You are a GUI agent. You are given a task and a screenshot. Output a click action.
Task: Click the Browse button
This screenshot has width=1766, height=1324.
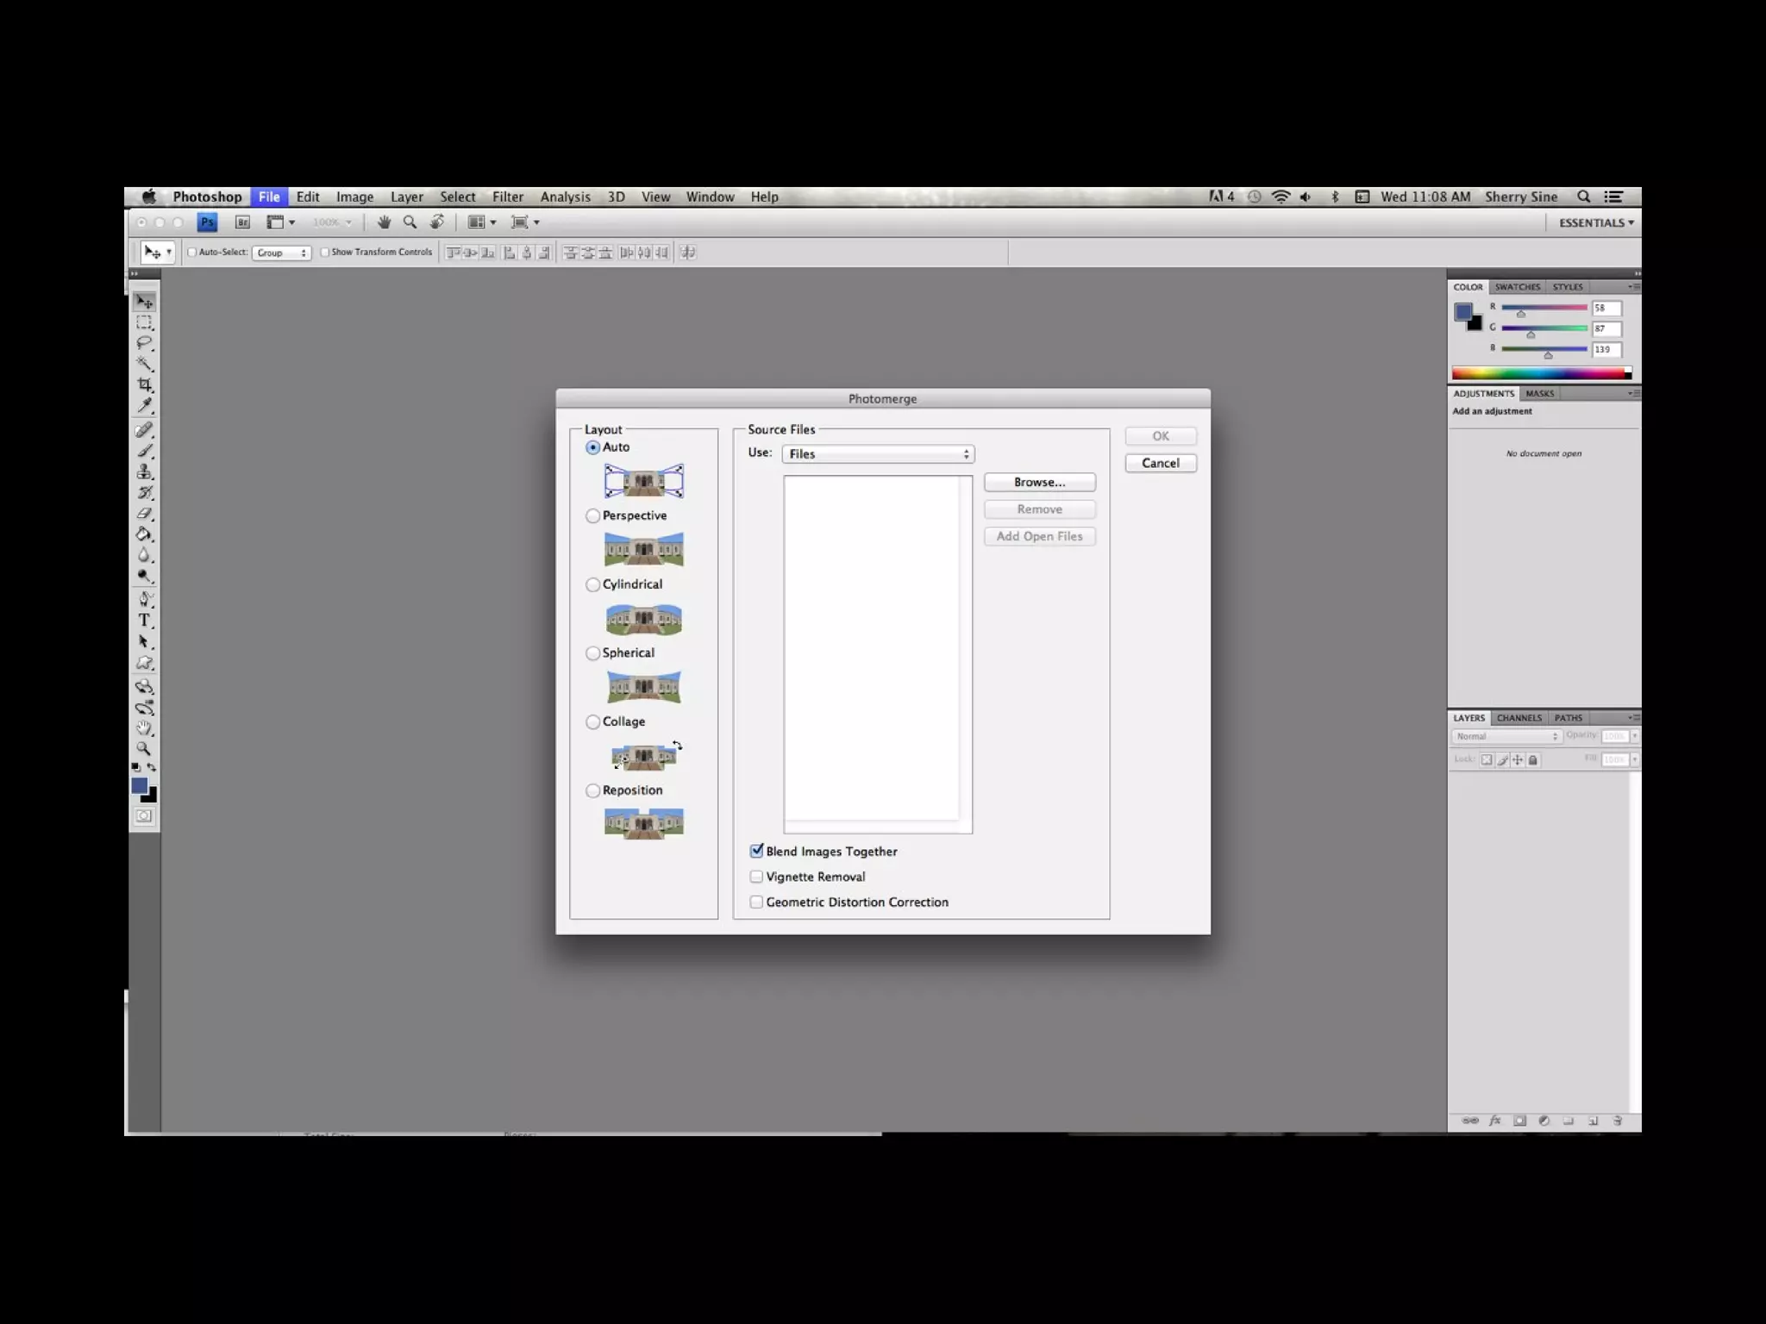1039,482
